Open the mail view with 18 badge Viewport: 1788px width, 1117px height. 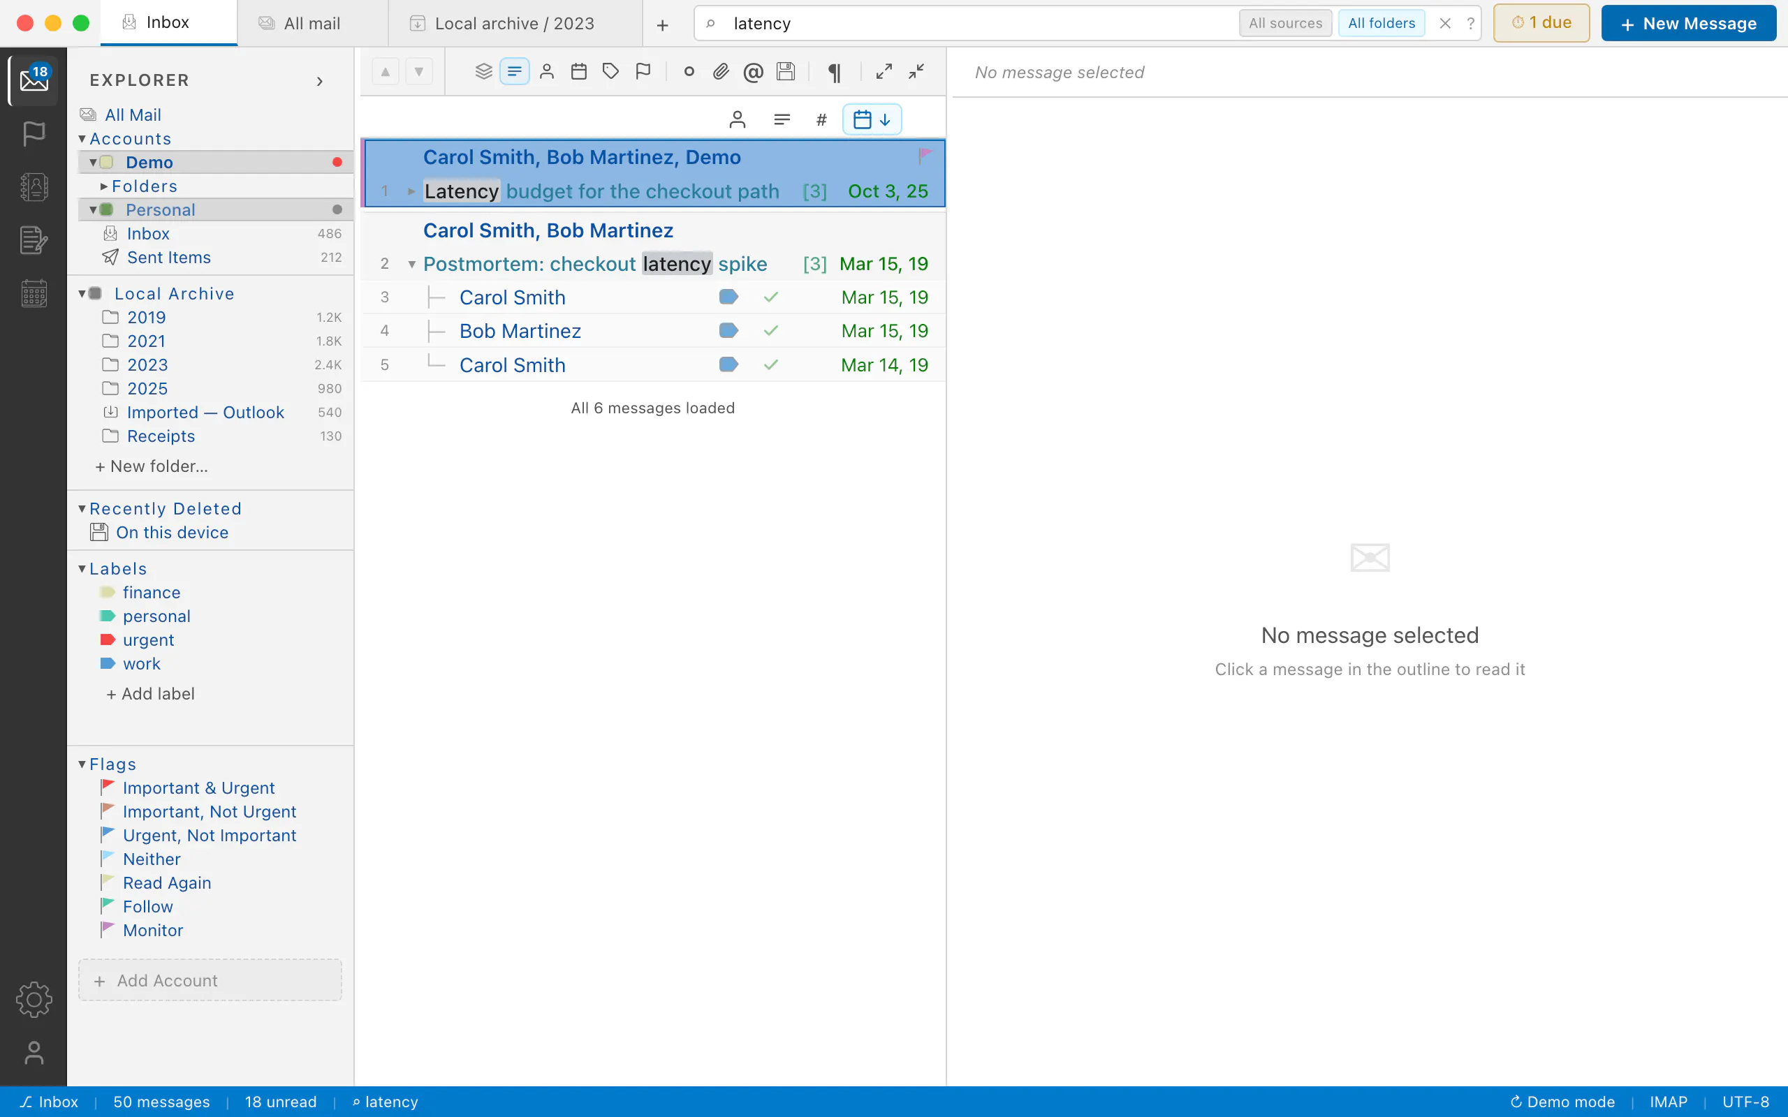[x=34, y=79]
